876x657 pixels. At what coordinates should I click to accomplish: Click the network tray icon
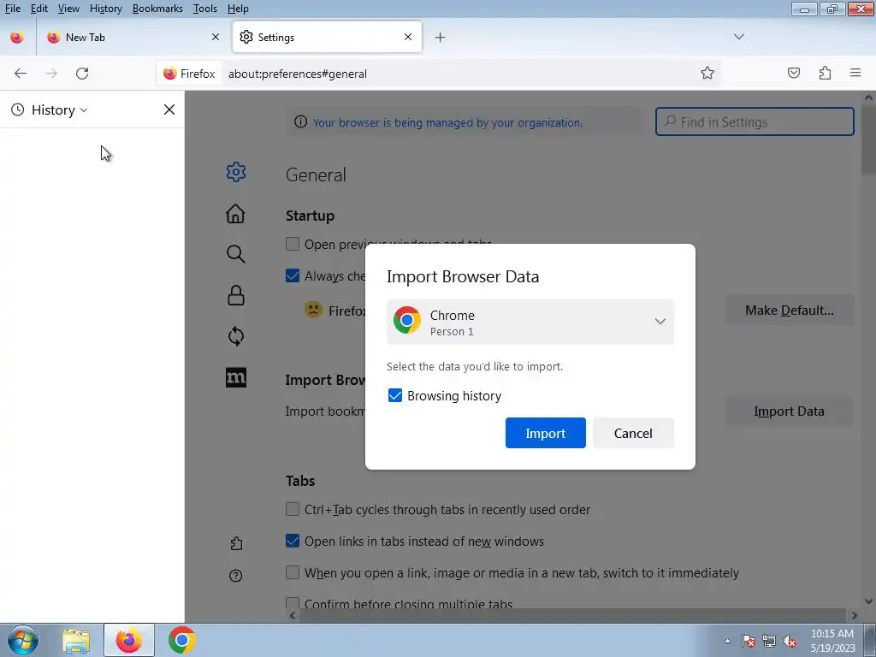click(769, 642)
